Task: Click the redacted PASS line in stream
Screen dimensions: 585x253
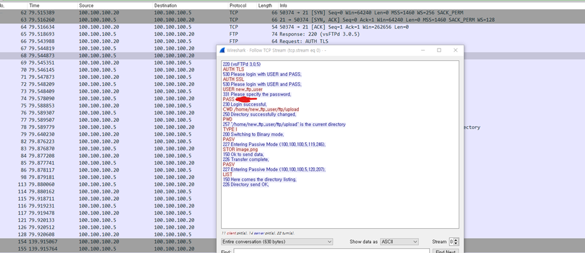Action: [240, 99]
